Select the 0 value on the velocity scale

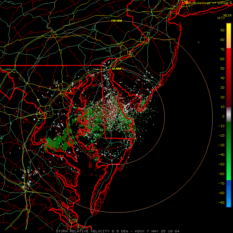click(223, 116)
